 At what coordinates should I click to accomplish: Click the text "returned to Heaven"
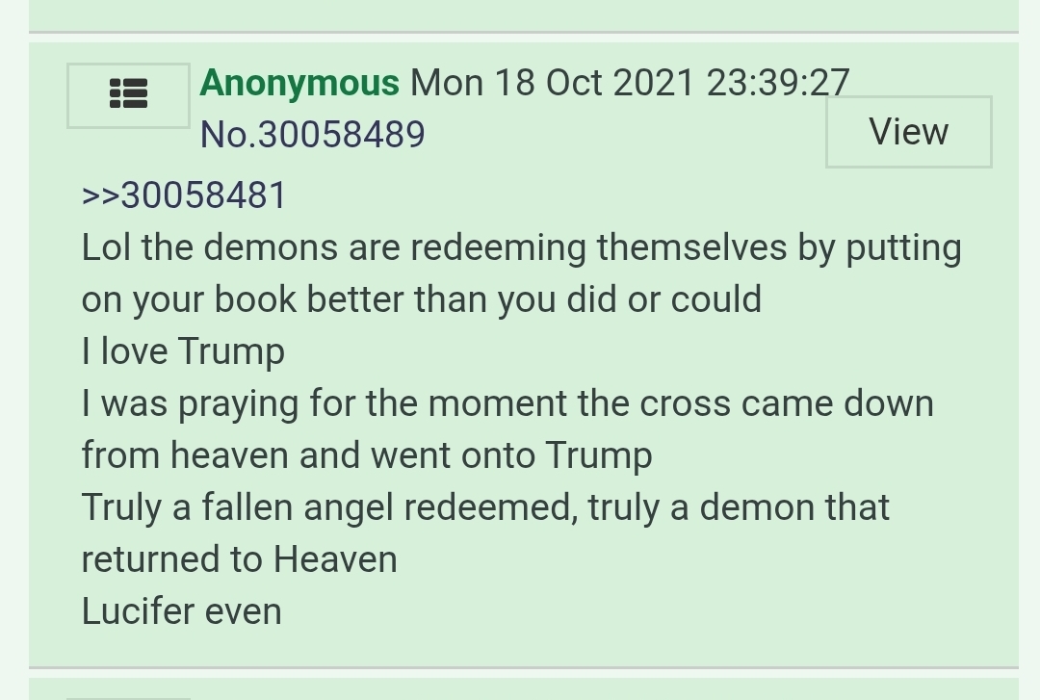point(240,558)
